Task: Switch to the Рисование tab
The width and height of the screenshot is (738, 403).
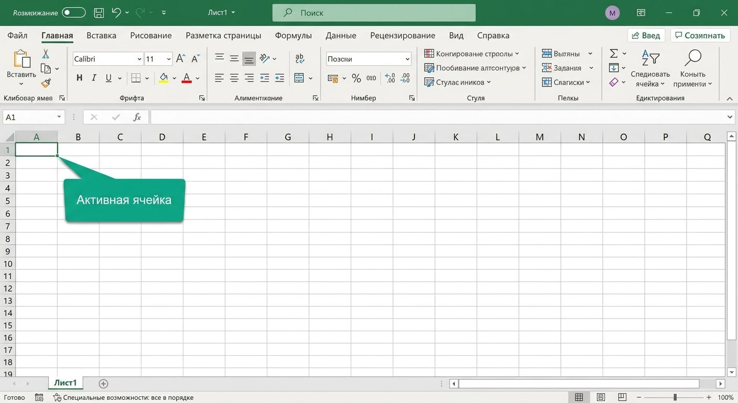Action: click(x=151, y=35)
